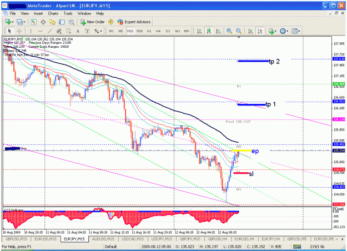Viewport: 347px width, 251px height.
Task: Open the Profiles icon
Action: click(19, 22)
